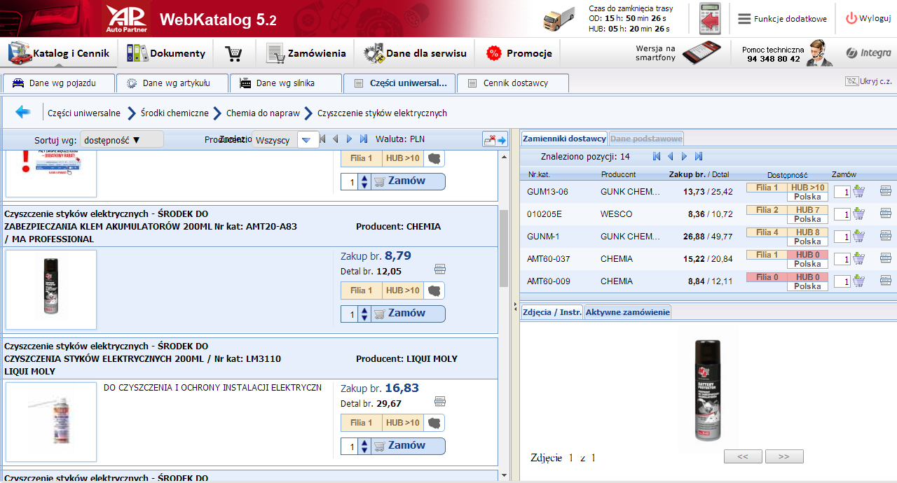Collapse panel using the splitter arrow handle
The width and height of the screenshot is (897, 483).
tap(515, 307)
